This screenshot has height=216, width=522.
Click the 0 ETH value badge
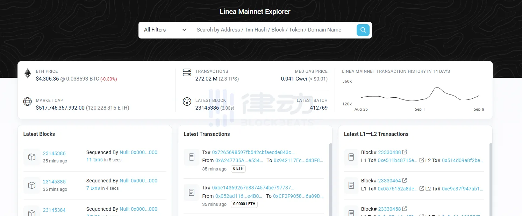pyautogui.click(x=238, y=169)
